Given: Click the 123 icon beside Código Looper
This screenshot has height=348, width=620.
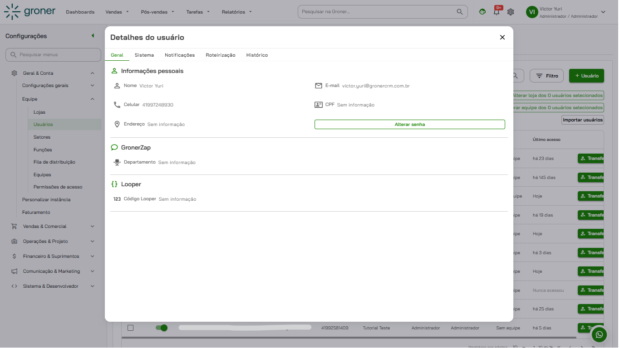Looking at the screenshot, I should (117, 199).
